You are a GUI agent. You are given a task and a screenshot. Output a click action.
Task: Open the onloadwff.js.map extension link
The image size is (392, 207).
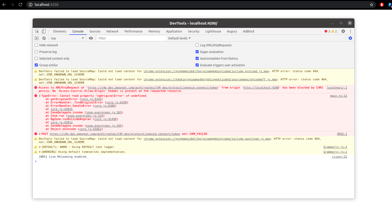[x=210, y=80]
